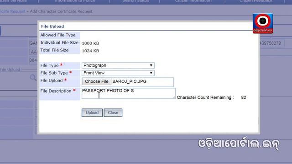The width and height of the screenshot is (292, 164).
Task: Click the SAROJ_PIC.JPG file name text
Action: coord(129,82)
